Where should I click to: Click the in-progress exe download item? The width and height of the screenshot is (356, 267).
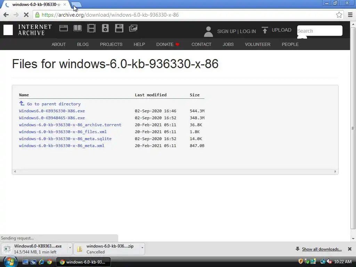coord(35,249)
